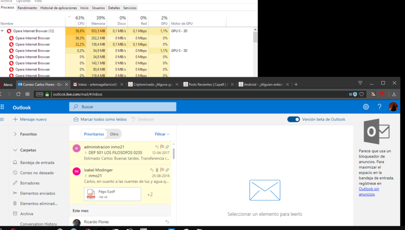Open Historial de aplicaciones tab
Image resolution: width=405 pixels, height=230 pixels.
click(59, 8)
